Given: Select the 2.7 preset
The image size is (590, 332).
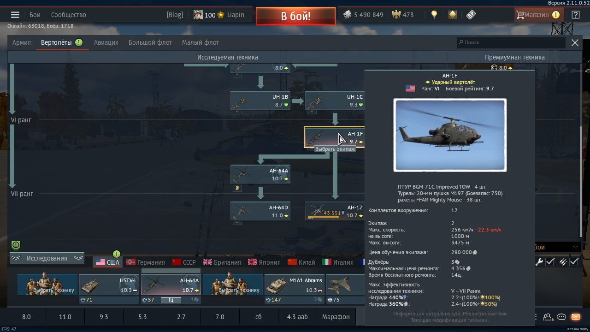Looking at the screenshot, I should (x=181, y=317).
